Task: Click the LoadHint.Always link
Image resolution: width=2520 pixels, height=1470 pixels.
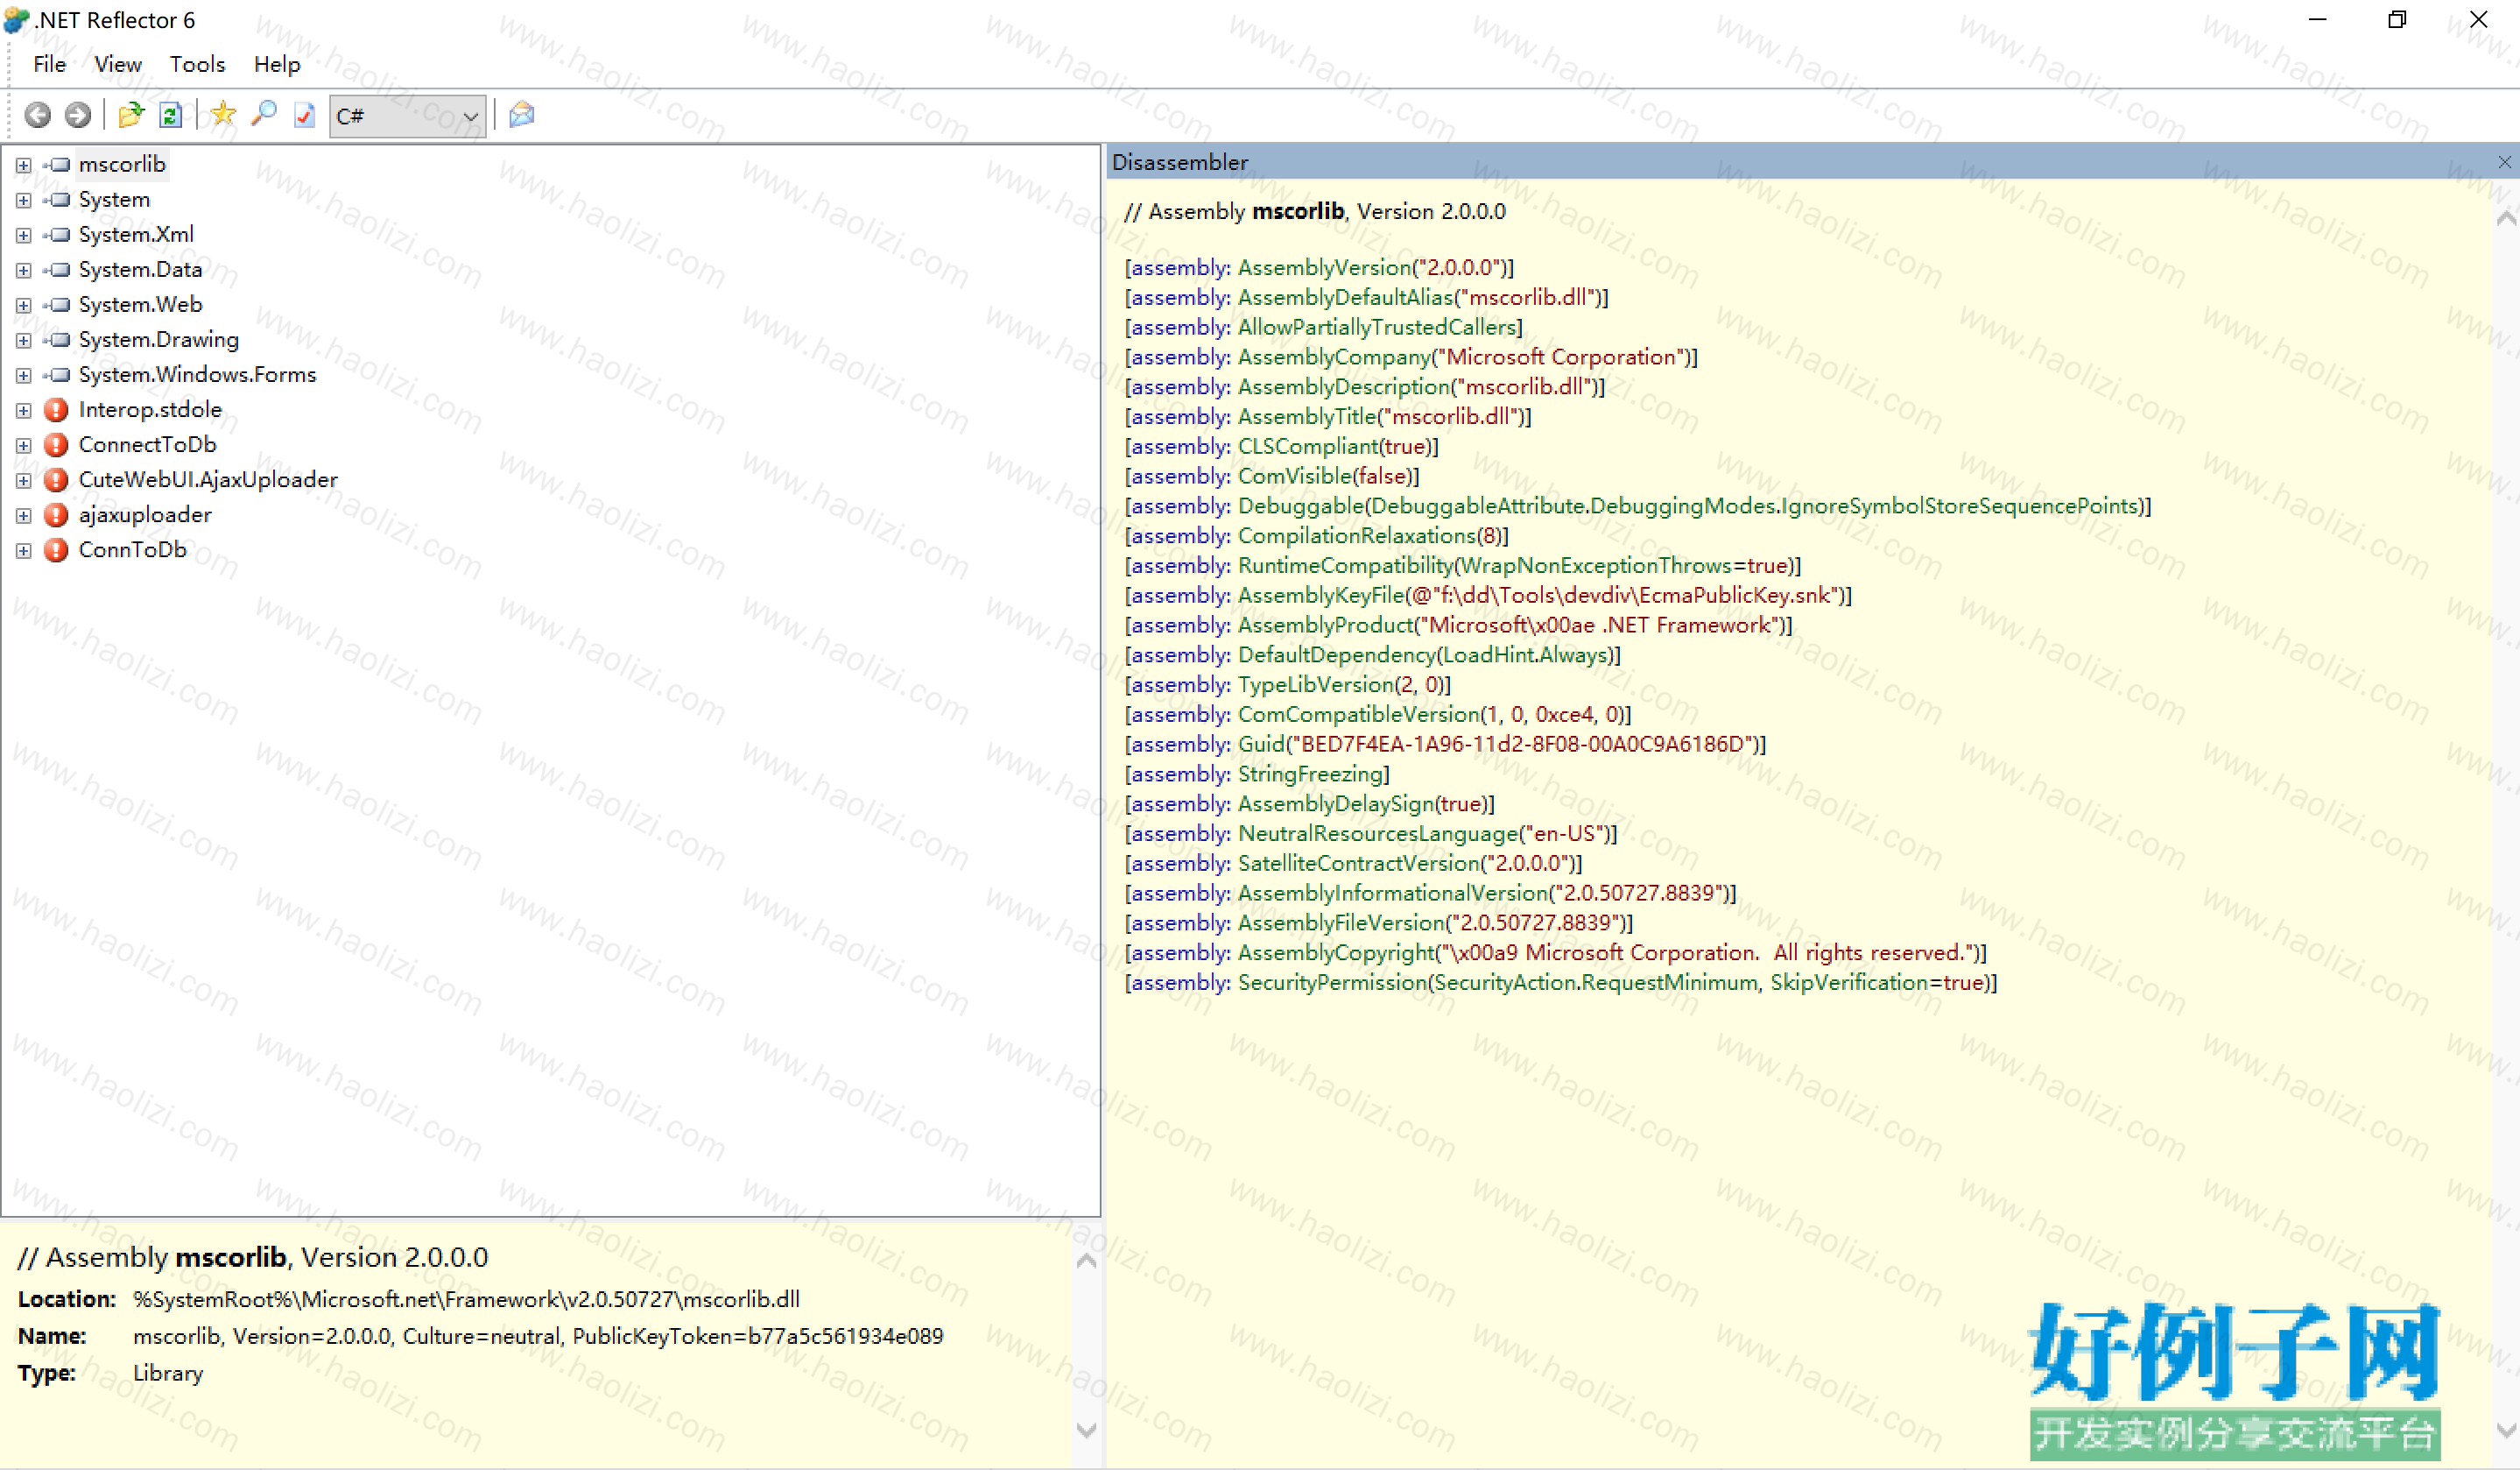Action: [1524, 655]
